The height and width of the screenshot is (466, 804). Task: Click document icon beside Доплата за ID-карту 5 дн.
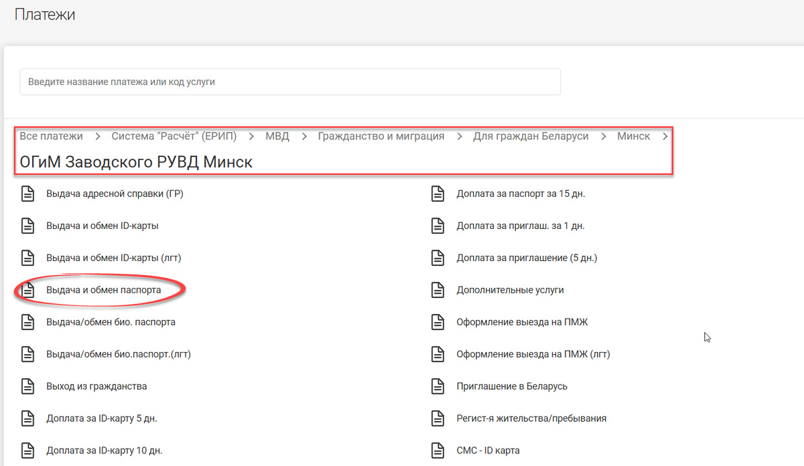point(27,418)
